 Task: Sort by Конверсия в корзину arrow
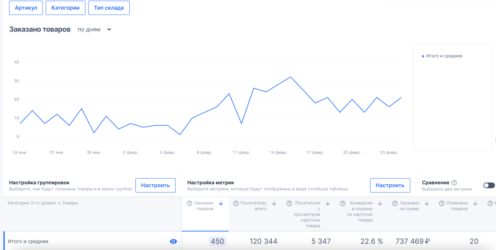pyautogui.click(x=380, y=203)
